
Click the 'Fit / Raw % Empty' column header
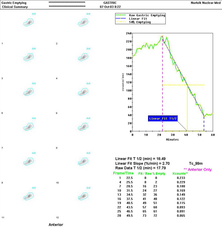152,174
